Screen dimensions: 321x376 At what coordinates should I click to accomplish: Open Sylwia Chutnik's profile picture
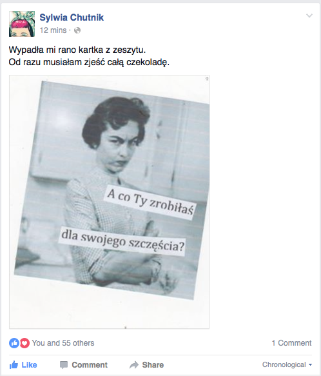[22, 24]
